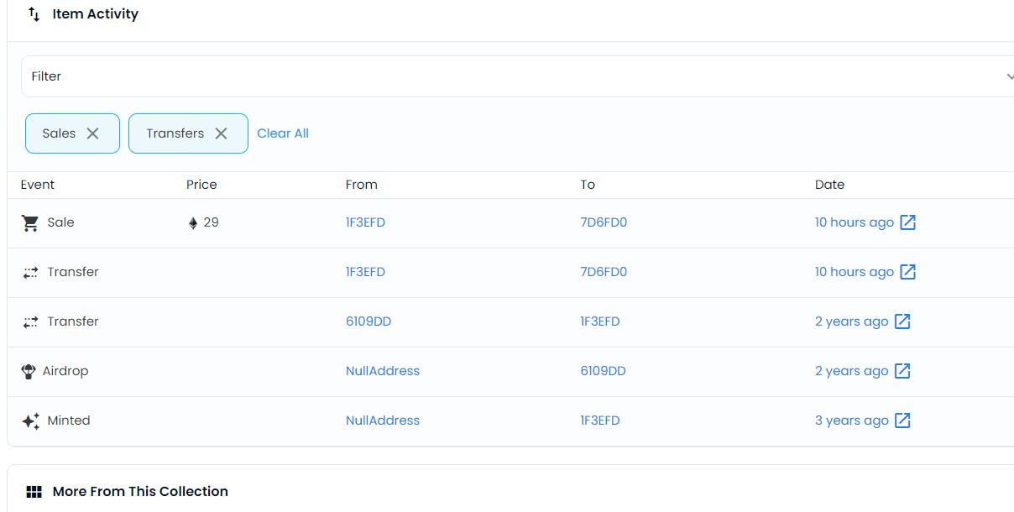Clear all active filters
Image resolution: width=1014 pixels, height=512 pixels.
283,133
